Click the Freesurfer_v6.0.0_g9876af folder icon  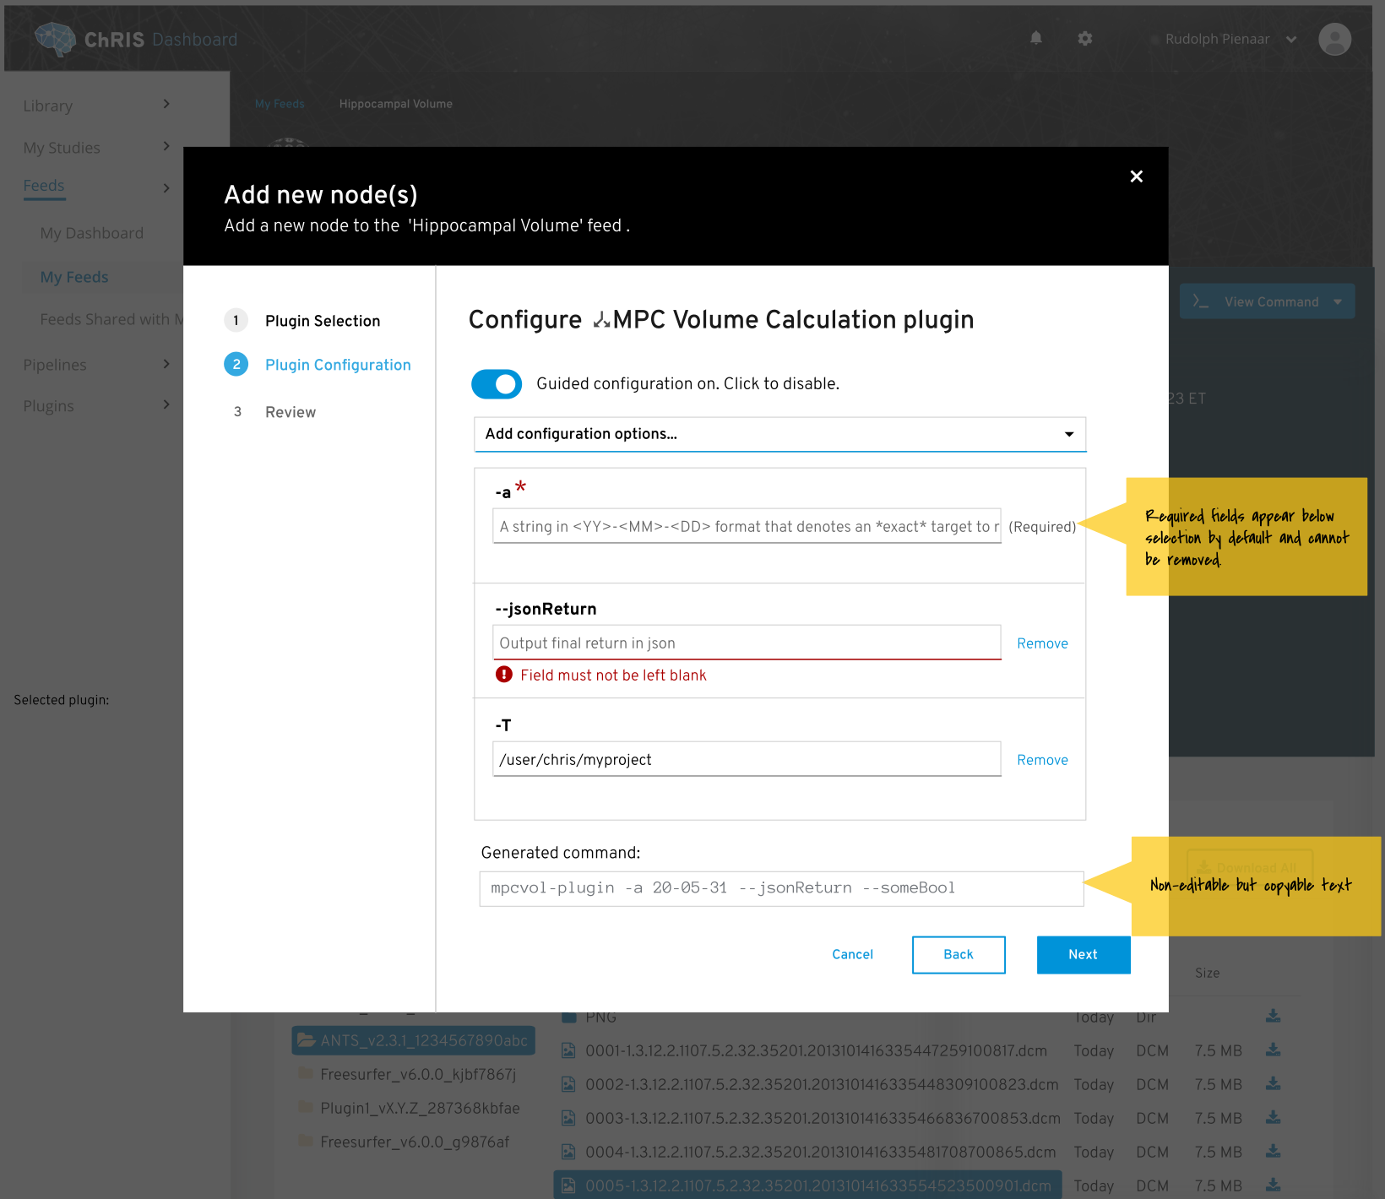click(x=306, y=1141)
